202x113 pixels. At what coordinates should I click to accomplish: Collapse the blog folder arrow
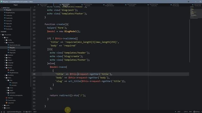click(x=6, y=80)
